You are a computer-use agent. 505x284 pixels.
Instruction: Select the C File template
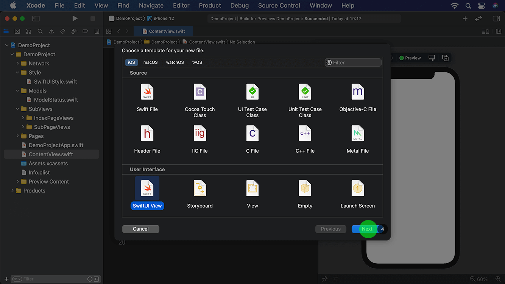click(252, 139)
